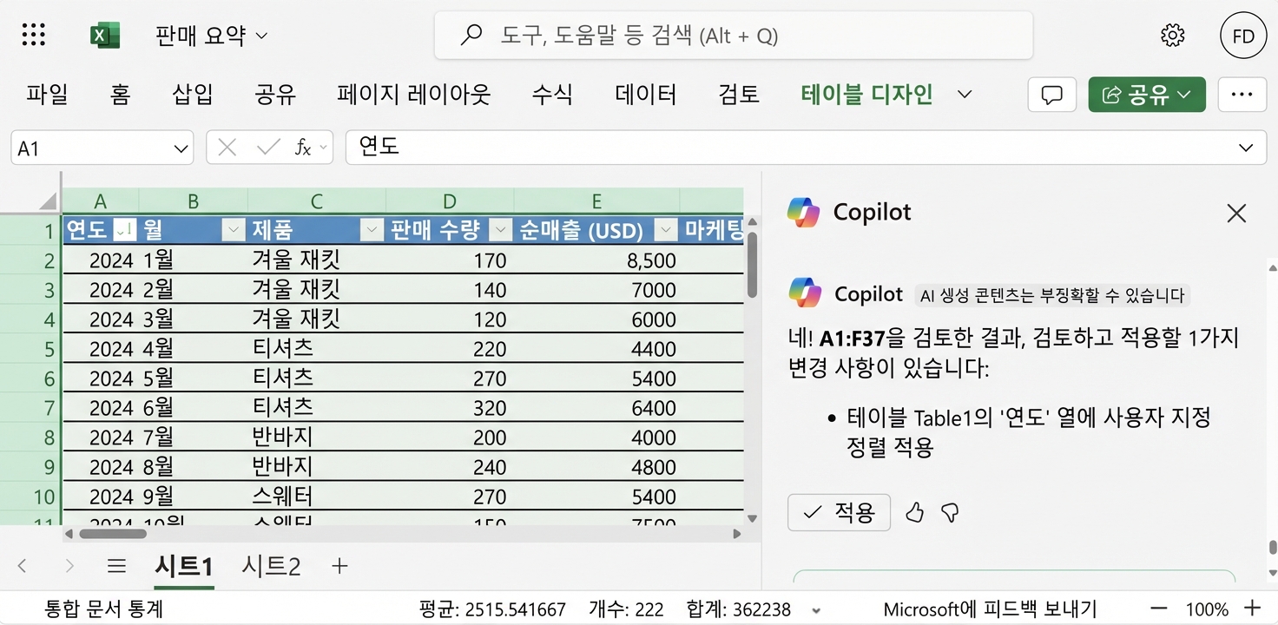Switch to the 데이터 tab
This screenshot has width=1278, height=625.
click(645, 94)
